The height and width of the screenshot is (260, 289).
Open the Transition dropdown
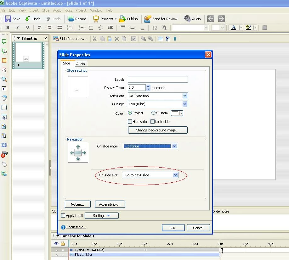(185, 96)
